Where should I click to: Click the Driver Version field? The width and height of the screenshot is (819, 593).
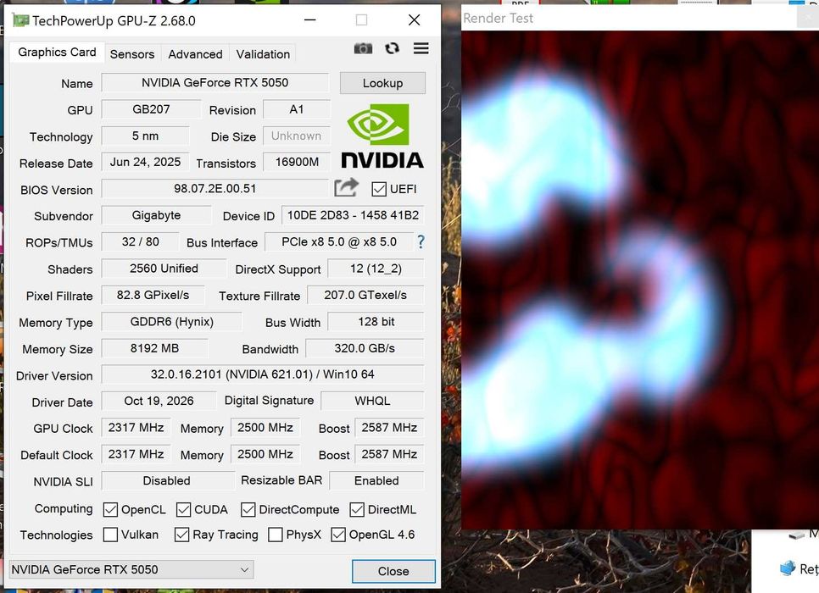point(263,374)
